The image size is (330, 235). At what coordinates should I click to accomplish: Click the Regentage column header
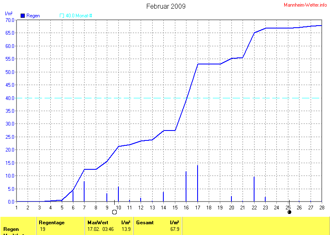[52, 223]
